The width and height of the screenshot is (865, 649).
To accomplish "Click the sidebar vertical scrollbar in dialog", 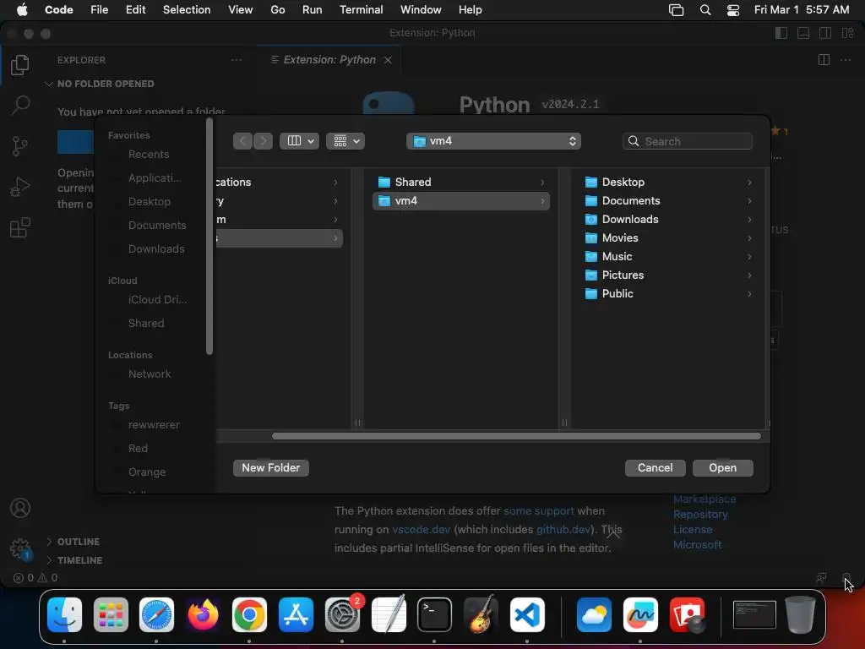I will coord(209,237).
